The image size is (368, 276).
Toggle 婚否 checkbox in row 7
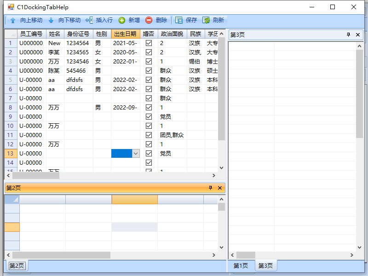tap(149, 98)
